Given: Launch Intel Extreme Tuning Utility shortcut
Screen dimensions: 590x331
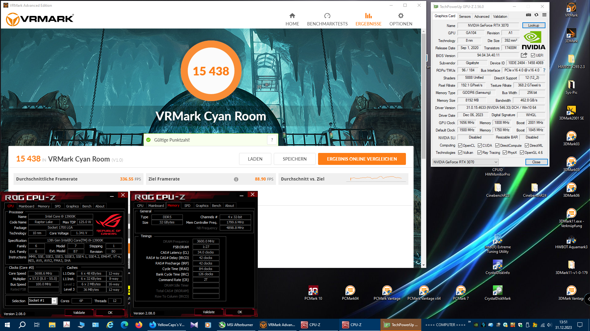Looking at the screenshot, I should (x=498, y=244).
